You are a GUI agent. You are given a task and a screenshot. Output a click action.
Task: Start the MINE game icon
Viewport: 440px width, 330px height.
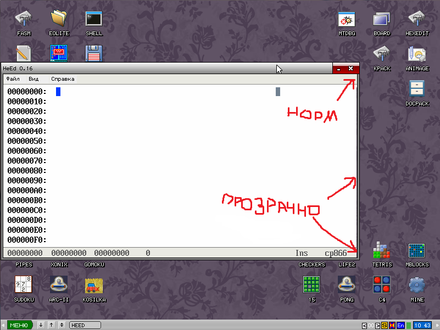pyautogui.click(x=417, y=286)
